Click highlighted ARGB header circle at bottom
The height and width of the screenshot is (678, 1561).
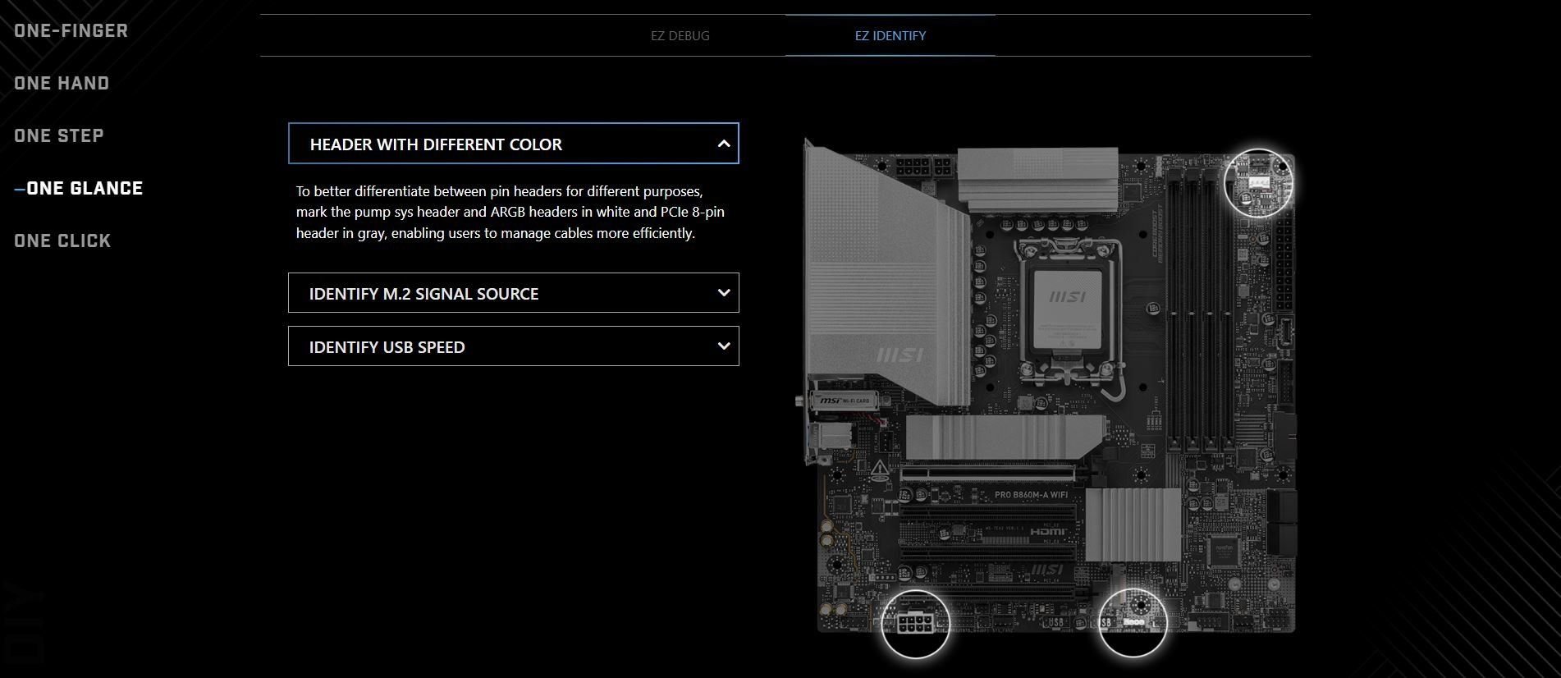pyautogui.click(x=1133, y=624)
